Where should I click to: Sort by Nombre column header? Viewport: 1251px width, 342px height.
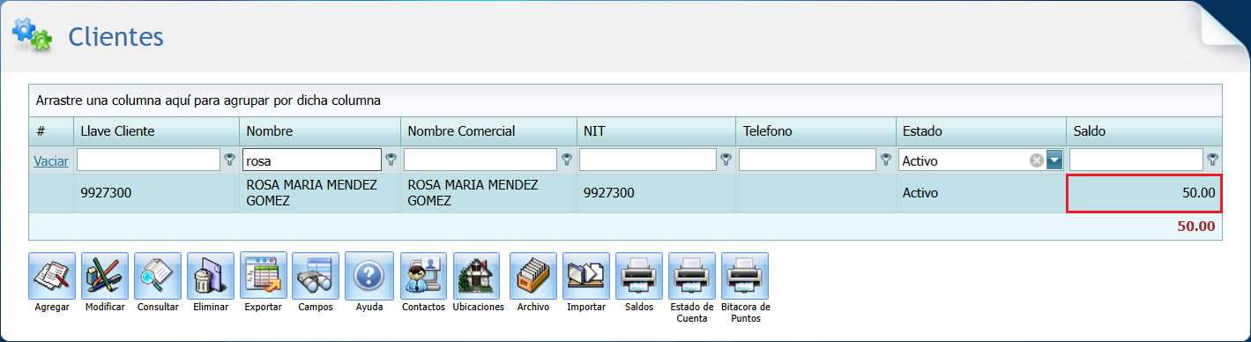(320, 131)
